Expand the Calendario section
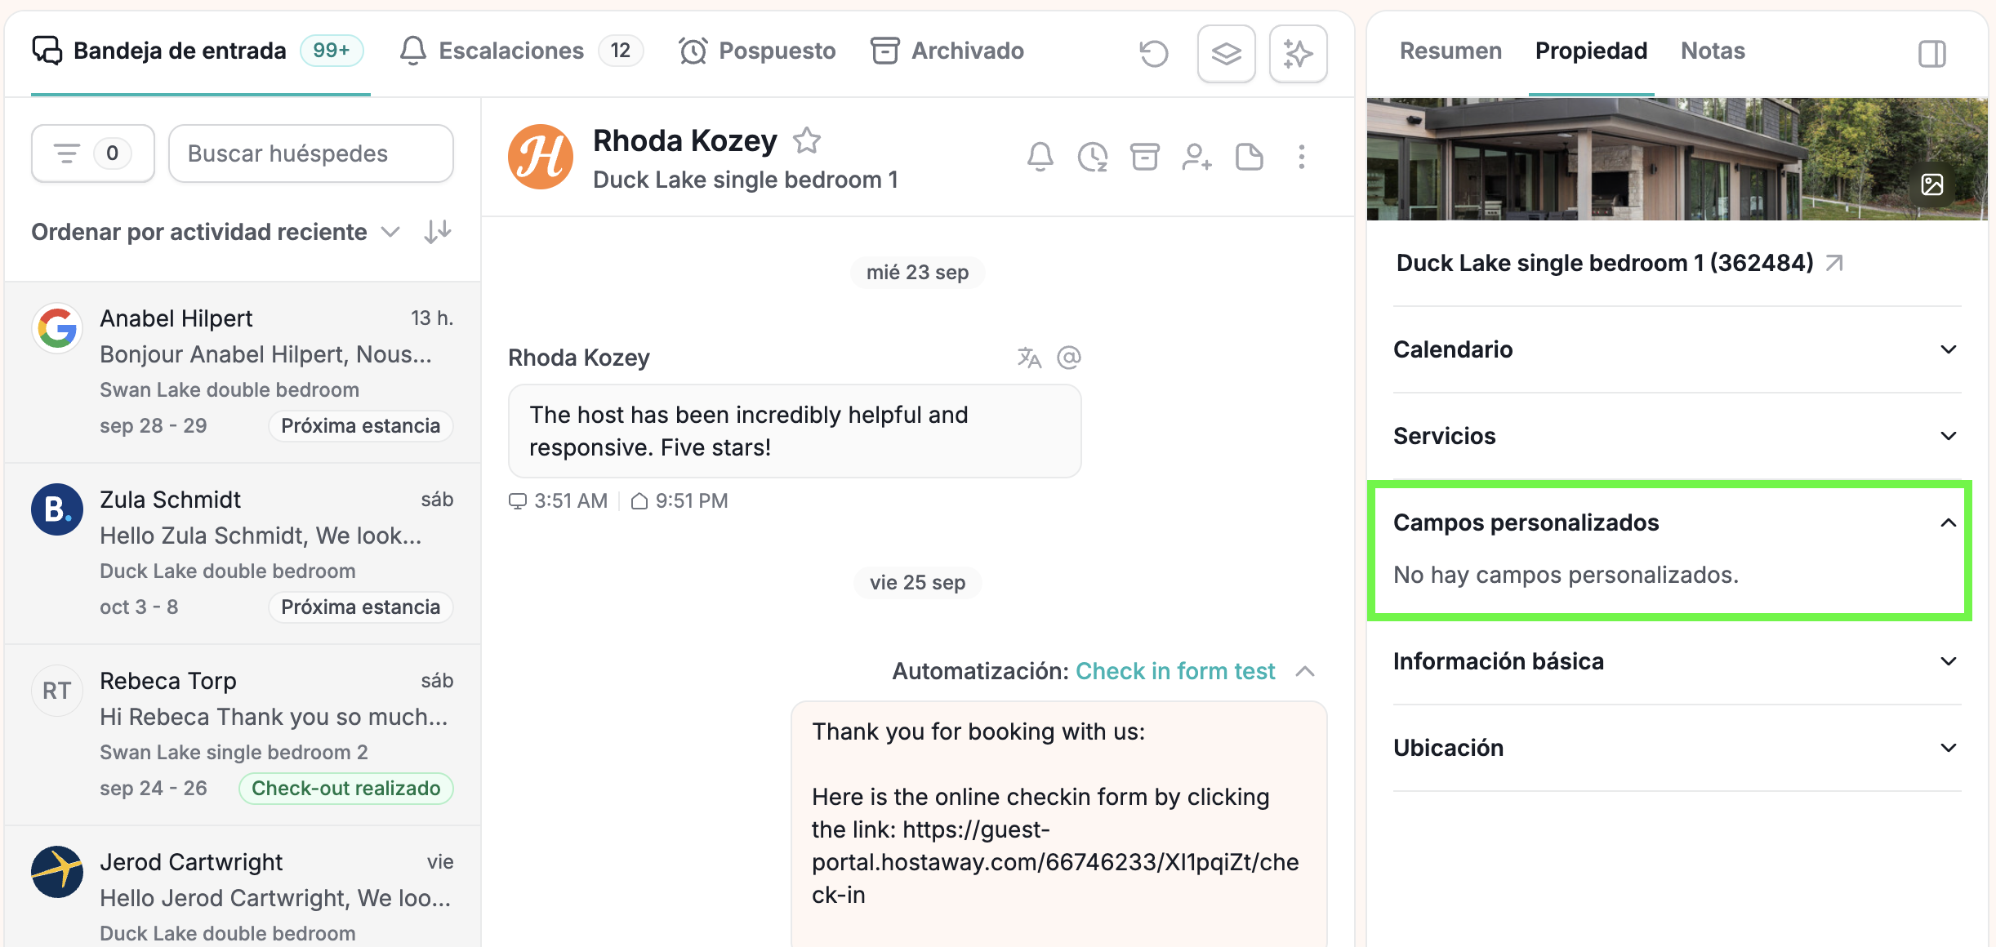The width and height of the screenshot is (1996, 947). [1677, 349]
